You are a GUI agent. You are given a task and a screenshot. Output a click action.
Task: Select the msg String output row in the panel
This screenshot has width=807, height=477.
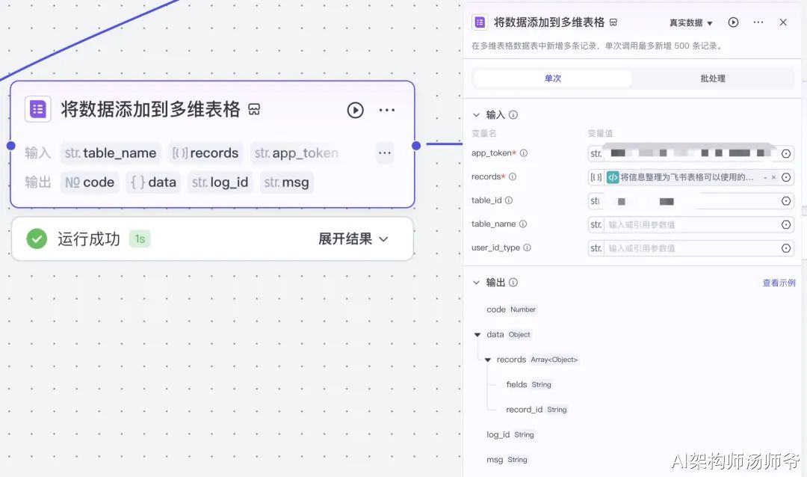[x=507, y=460]
